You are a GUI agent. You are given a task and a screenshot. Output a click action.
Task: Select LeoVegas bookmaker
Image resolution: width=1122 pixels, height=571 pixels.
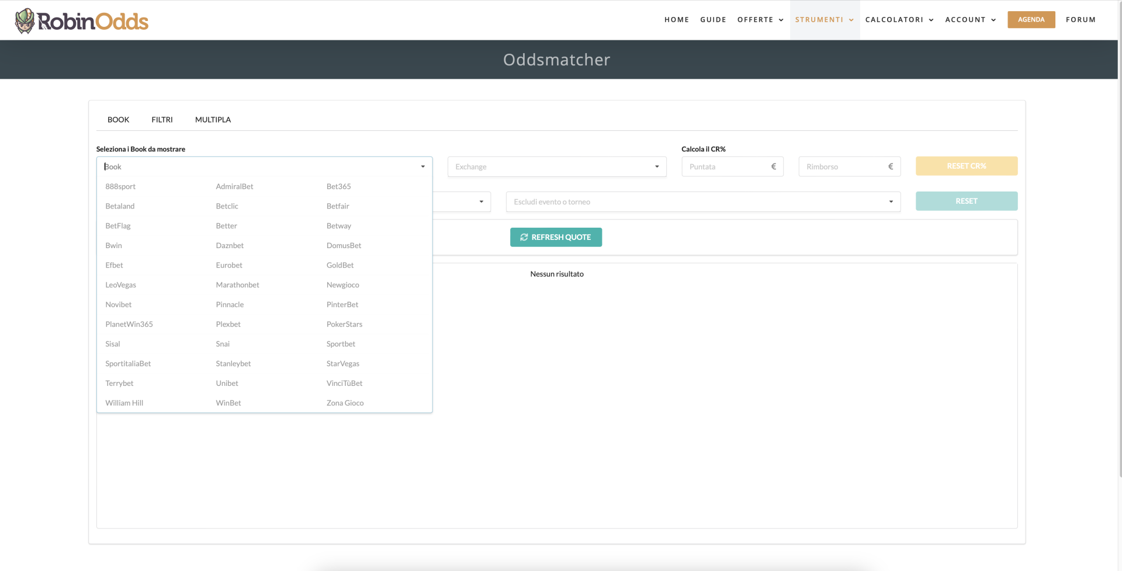pos(120,285)
